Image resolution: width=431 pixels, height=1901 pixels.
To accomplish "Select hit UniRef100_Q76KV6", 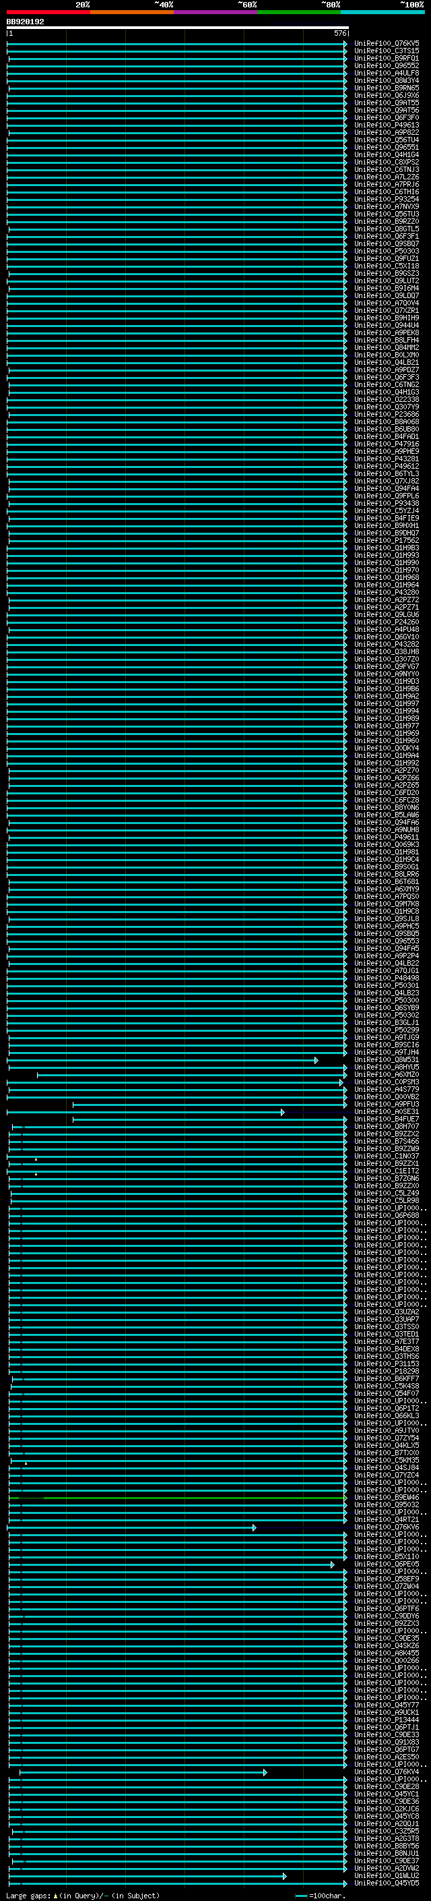I will (387, 1527).
